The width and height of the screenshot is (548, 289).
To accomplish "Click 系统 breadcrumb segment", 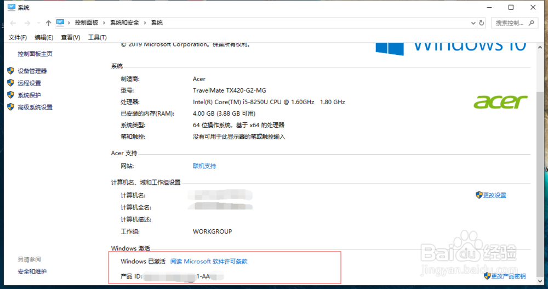I will [157, 22].
